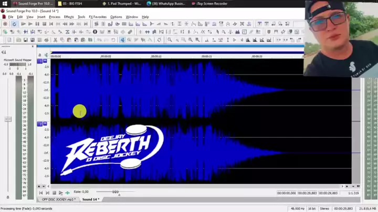Toggle the green play mode button in playbar
The height and width of the screenshot is (212, 378).
tap(68, 193)
